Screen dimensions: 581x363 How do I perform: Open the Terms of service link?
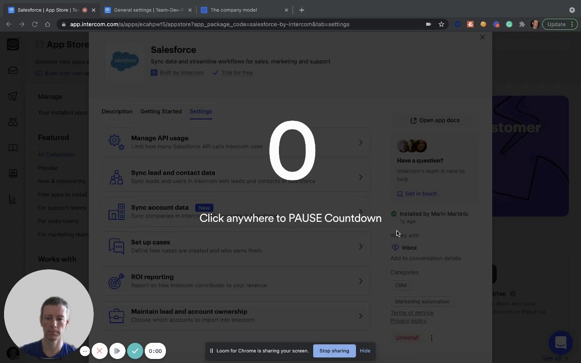[412, 313]
